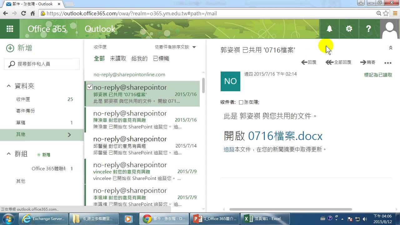Screen dimensions: 400x225
Task: Uncheck the selected 郭姿祺 已共用 message checkbox
Action: pos(90,87)
